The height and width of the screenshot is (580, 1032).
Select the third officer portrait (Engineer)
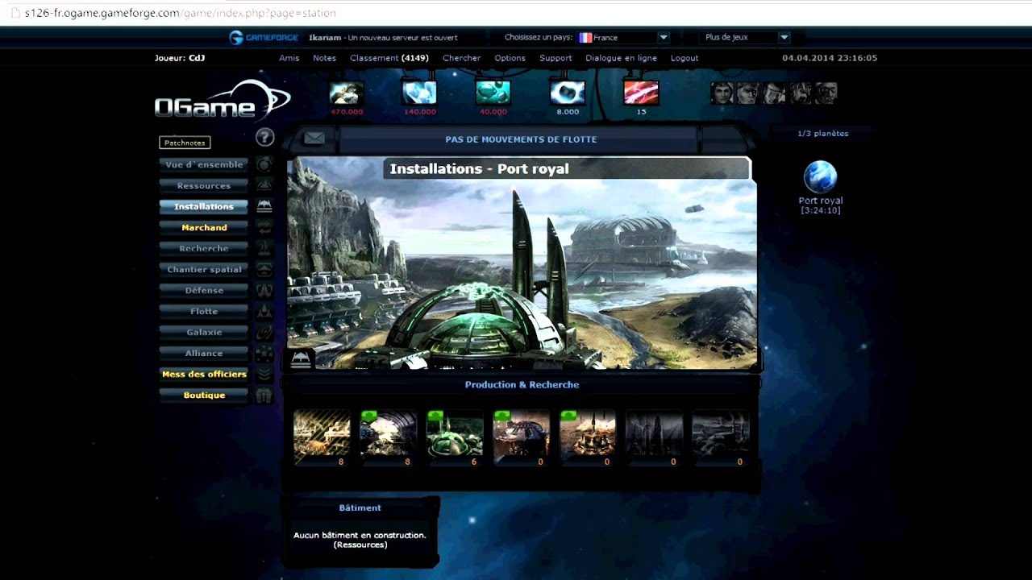(x=774, y=93)
